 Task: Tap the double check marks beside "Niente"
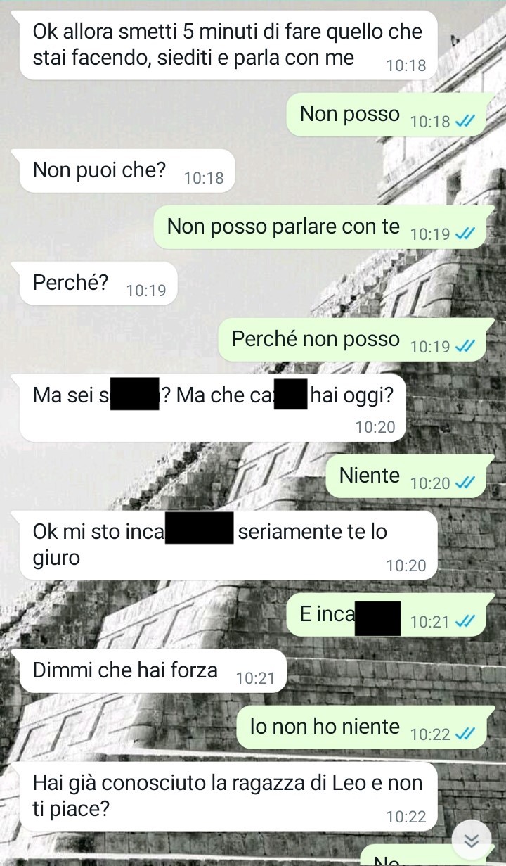pos(465,483)
